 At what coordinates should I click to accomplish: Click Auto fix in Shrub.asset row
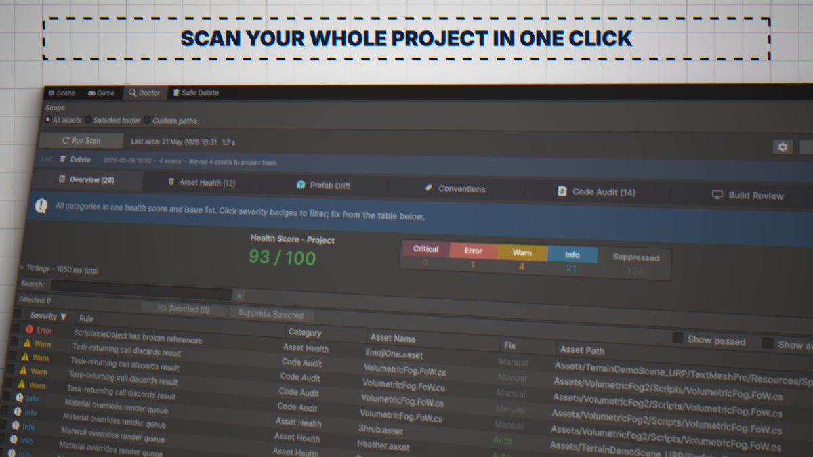coord(503,440)
